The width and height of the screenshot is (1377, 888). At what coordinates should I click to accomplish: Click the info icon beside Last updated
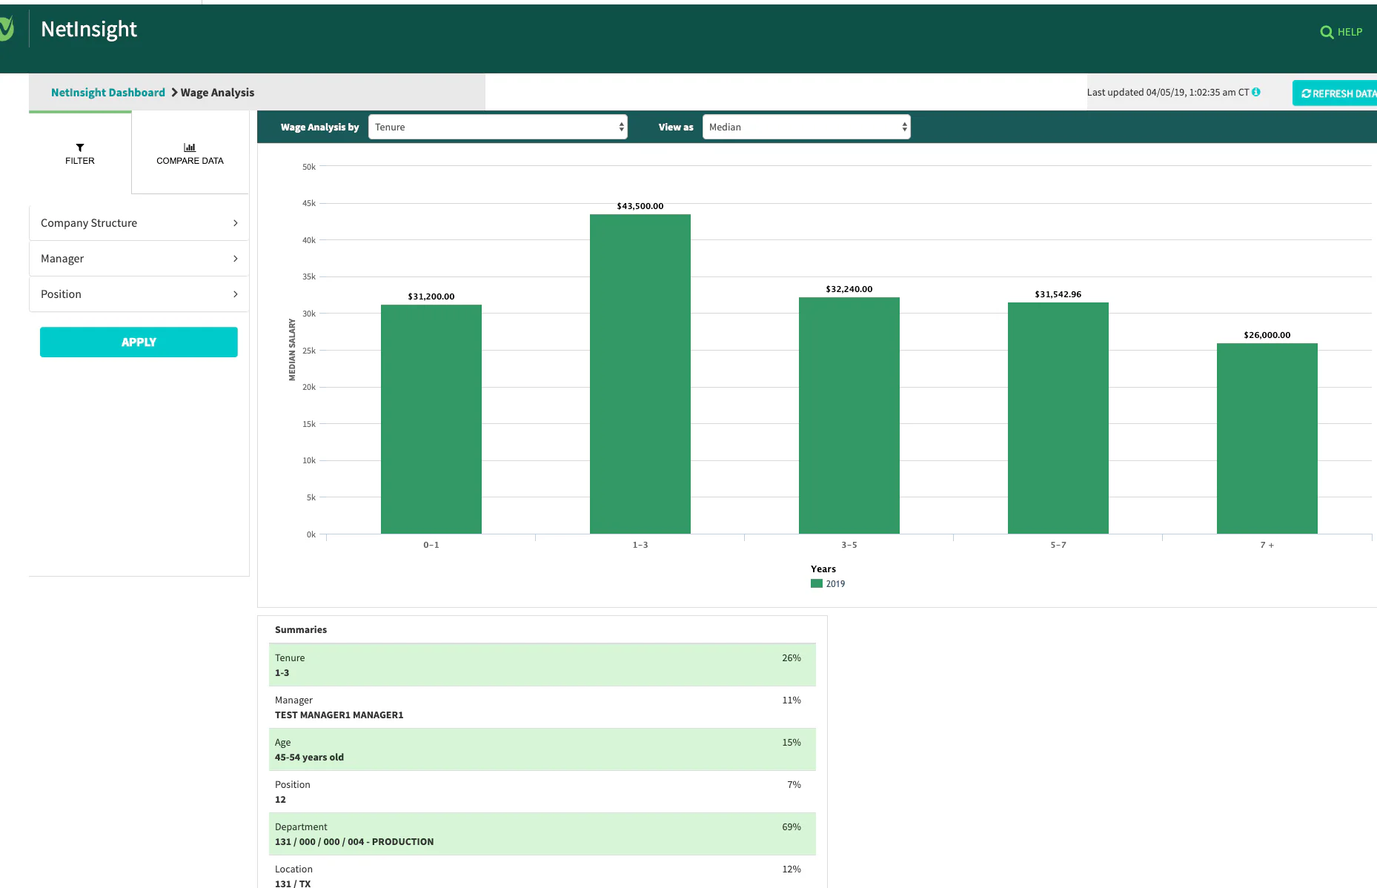1256,92
